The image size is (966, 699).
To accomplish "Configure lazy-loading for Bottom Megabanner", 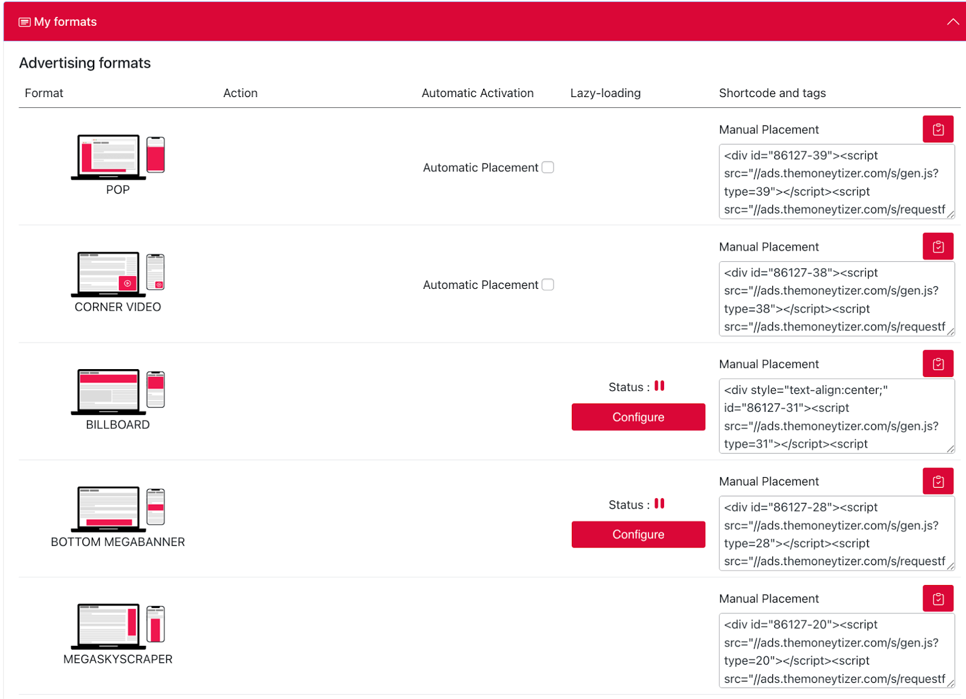I will tap(638, 534).
